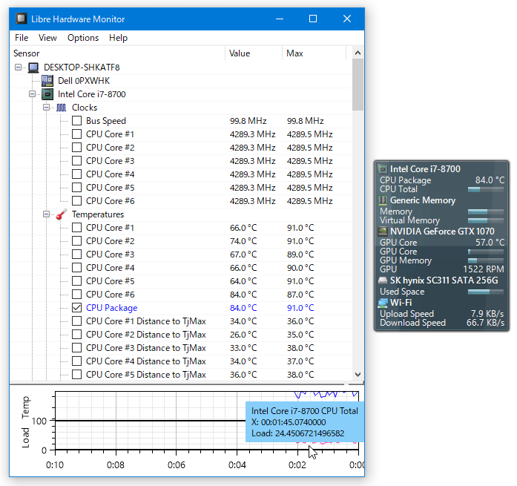The height and width of the screenshot is (486, 517).
Task: Open the File menu
Action: pyautogui.click(x=22, y=38)
